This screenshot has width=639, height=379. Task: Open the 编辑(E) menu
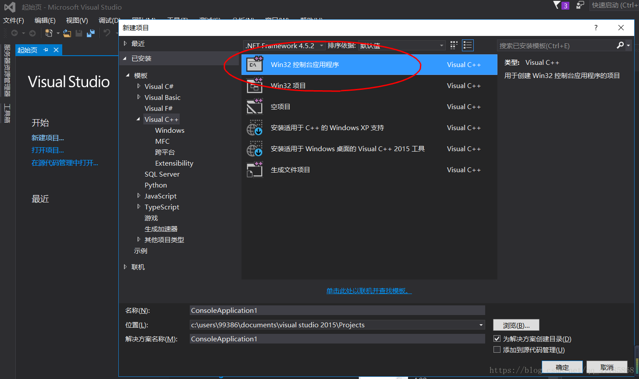pyautogui.click(x=45, y=20)
